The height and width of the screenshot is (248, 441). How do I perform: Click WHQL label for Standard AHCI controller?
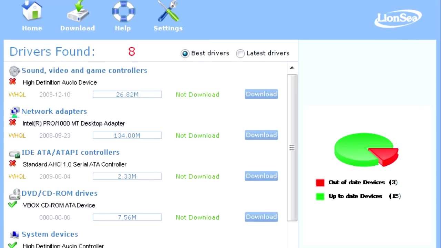point(17,176)
